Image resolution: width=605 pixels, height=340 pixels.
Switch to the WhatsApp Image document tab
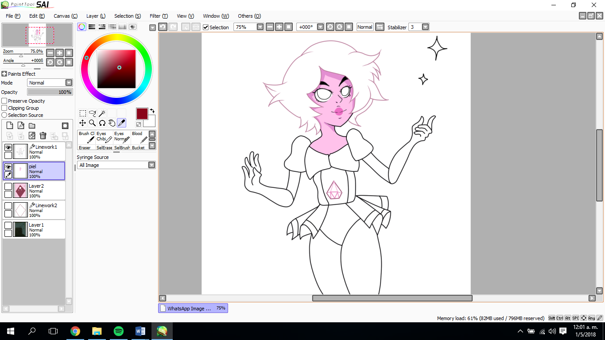(x=193, y=308)
